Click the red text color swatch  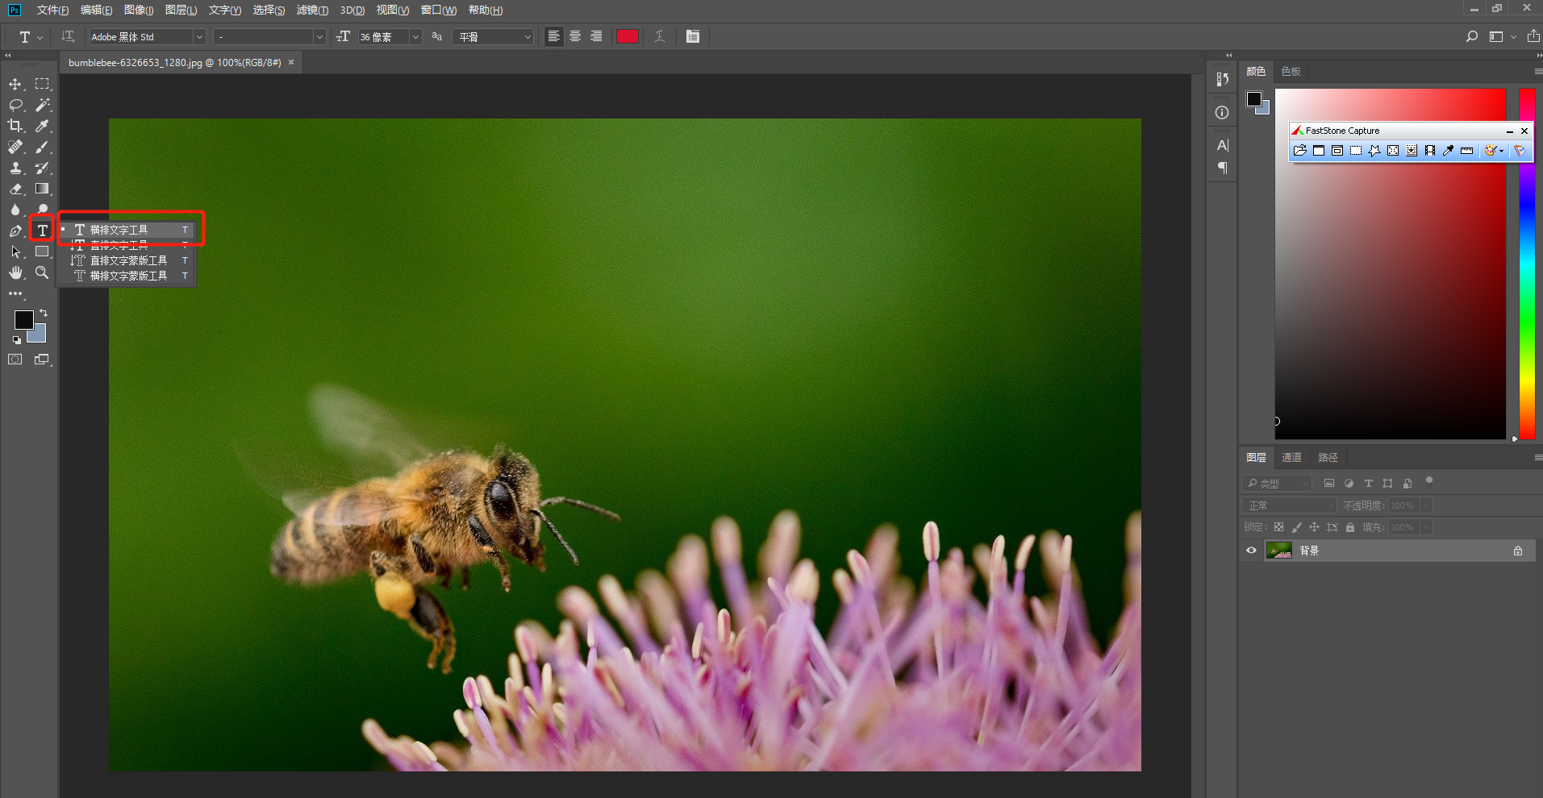click(x=628, y=36)
